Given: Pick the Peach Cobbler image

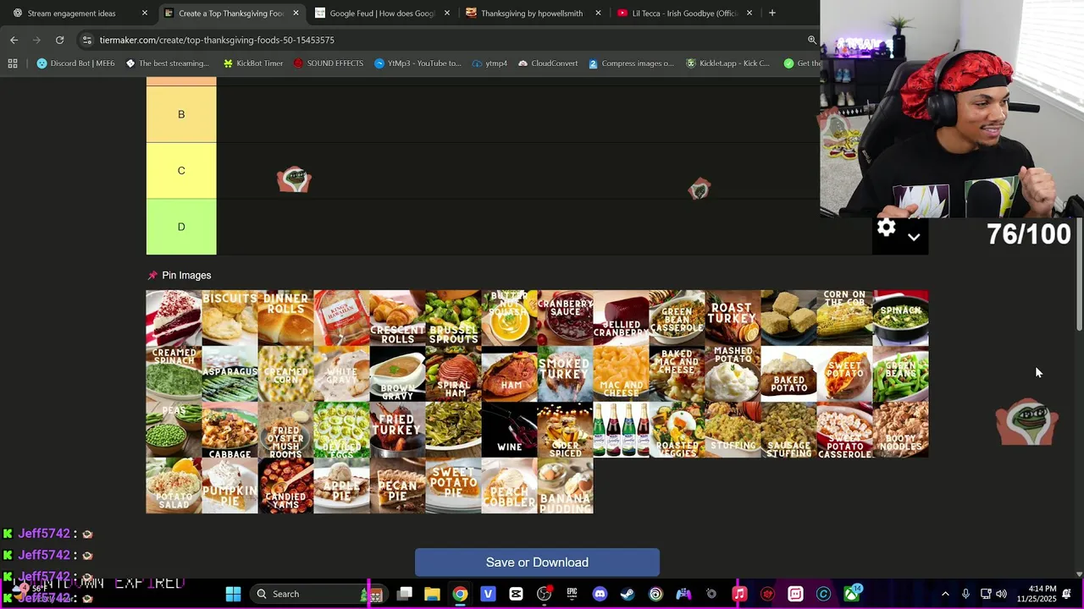Looking at the screenshot, I should (509, 486).
